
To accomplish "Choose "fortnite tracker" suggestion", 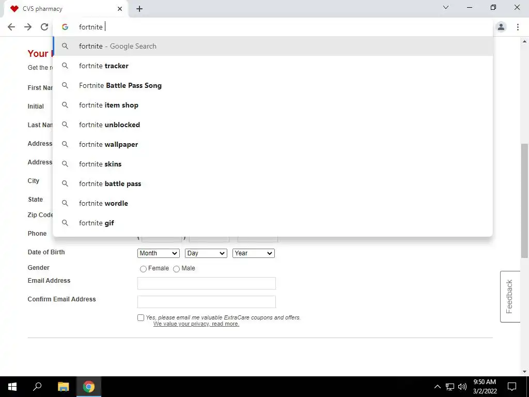I will pyautogui.click(x=273, y=66).
